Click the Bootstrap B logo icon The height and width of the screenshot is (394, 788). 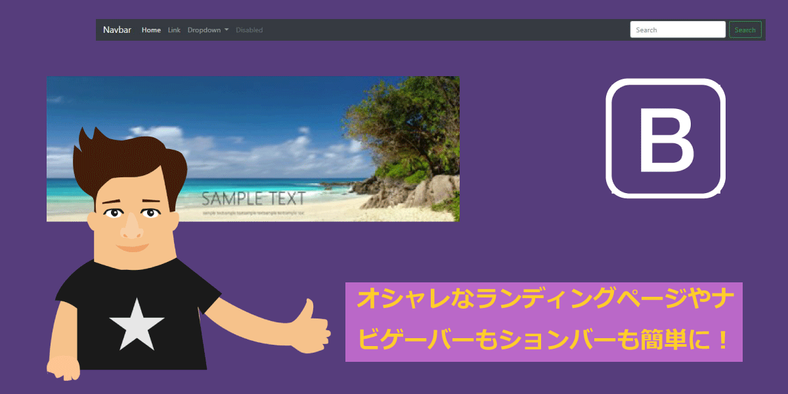[665, 138]
